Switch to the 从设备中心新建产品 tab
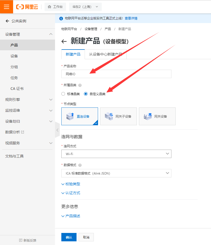Screen dimensions: 211x245 tap(105, 55)
